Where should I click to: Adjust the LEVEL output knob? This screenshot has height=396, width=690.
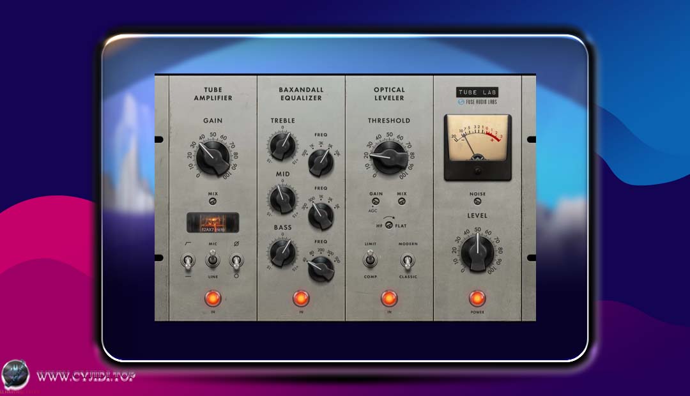pos(477,254)
